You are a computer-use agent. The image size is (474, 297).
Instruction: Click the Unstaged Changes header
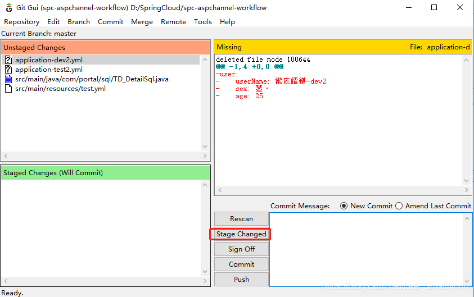(x=106, y=47)
